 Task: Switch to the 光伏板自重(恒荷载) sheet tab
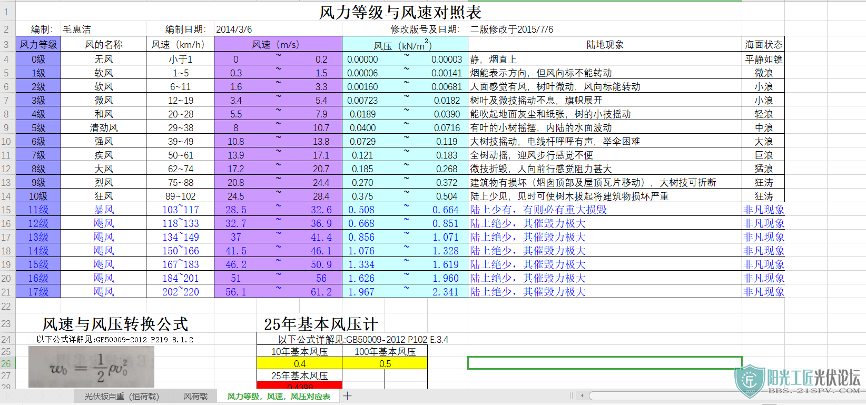122,396
